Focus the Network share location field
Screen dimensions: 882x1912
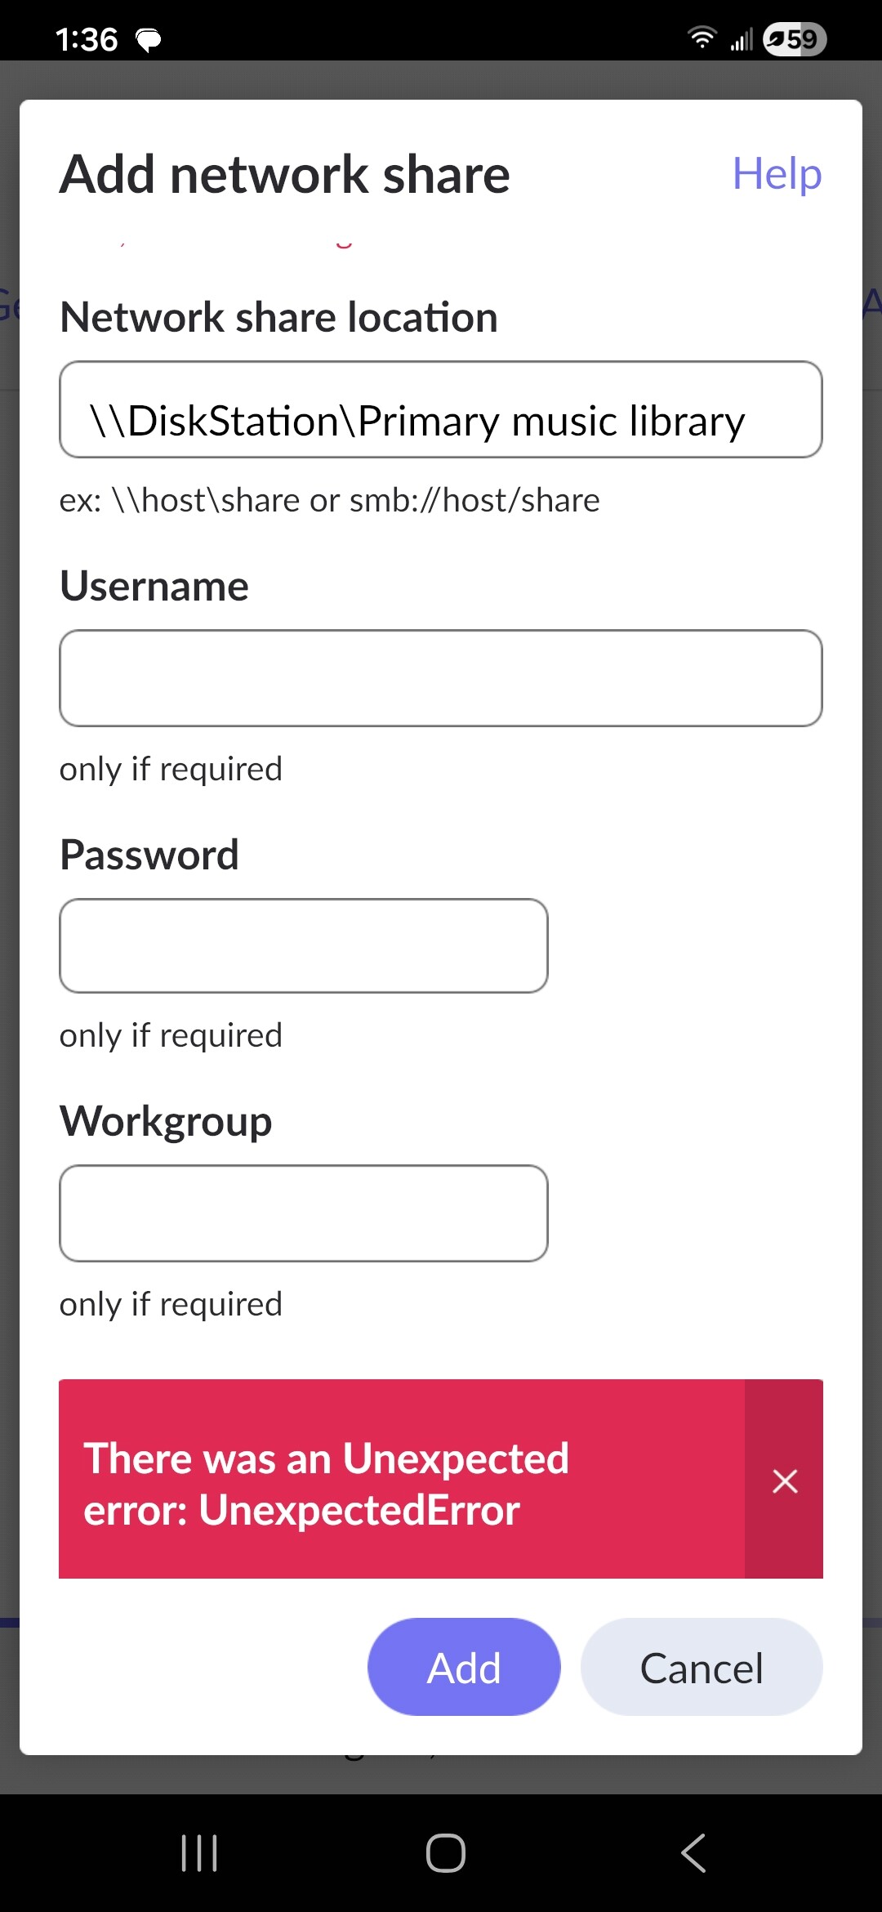click(441, 409)
